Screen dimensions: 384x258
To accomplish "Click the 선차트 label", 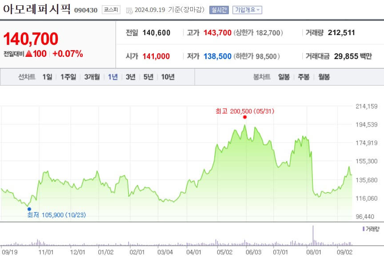I will 27,77.
